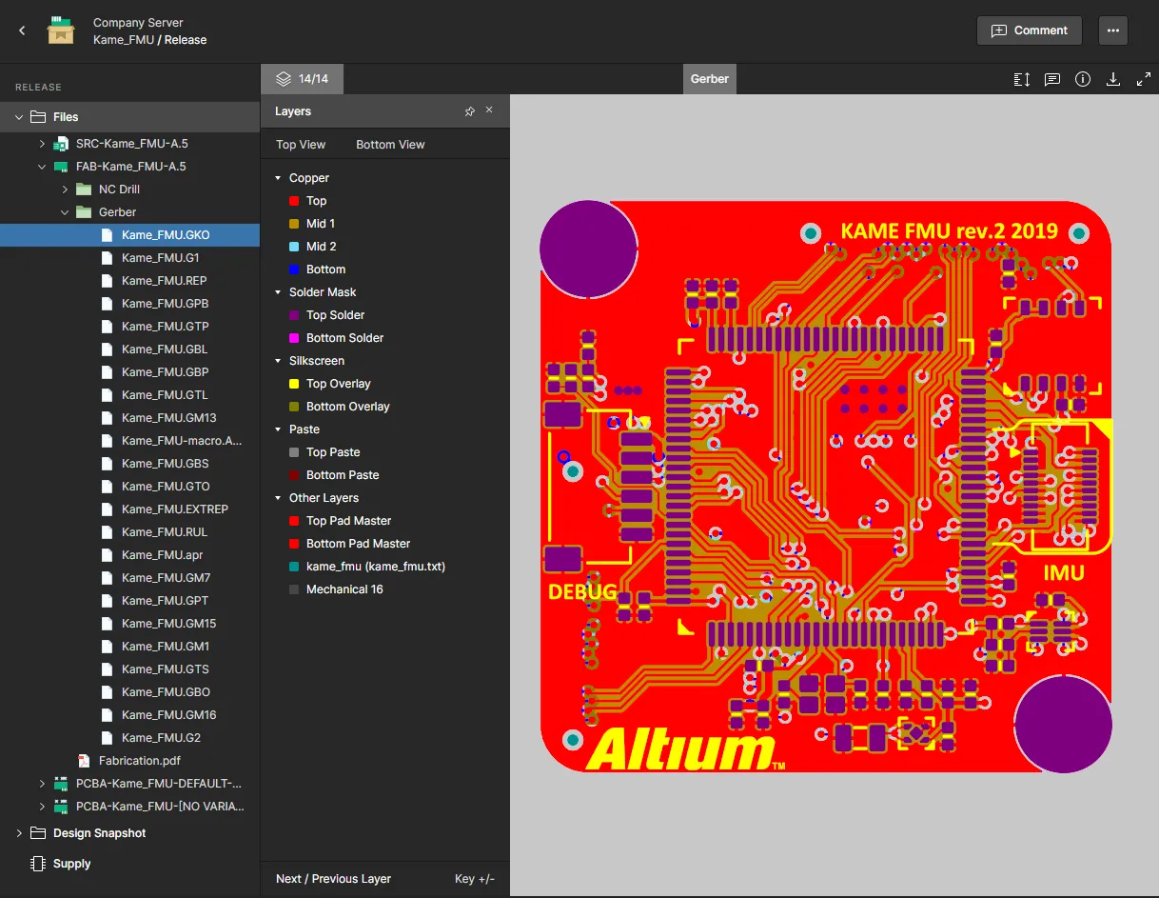Switch to the Top View tab
The width and height of the screenshot is (1159, 898).
click(x=301, y=145)
